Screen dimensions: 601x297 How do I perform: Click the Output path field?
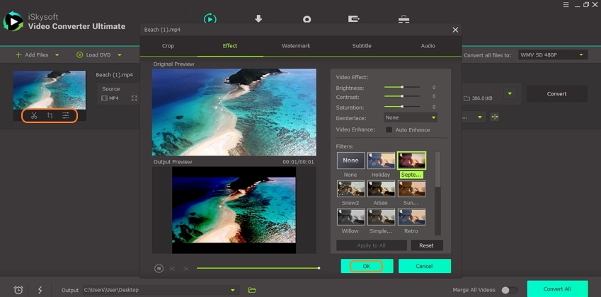pos(161,290)
